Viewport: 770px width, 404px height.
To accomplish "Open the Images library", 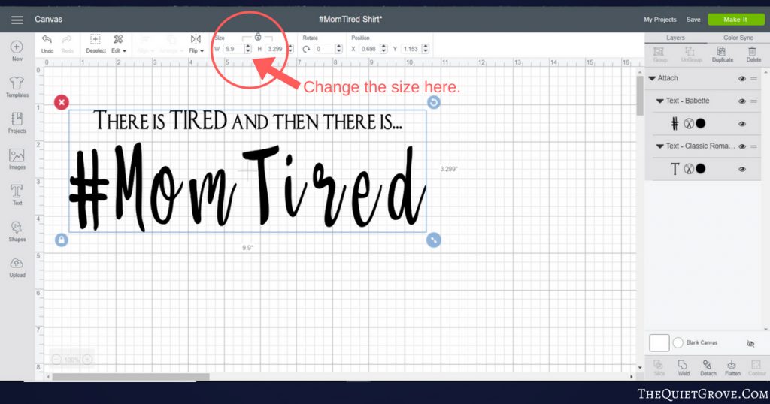I will point(17,159).
